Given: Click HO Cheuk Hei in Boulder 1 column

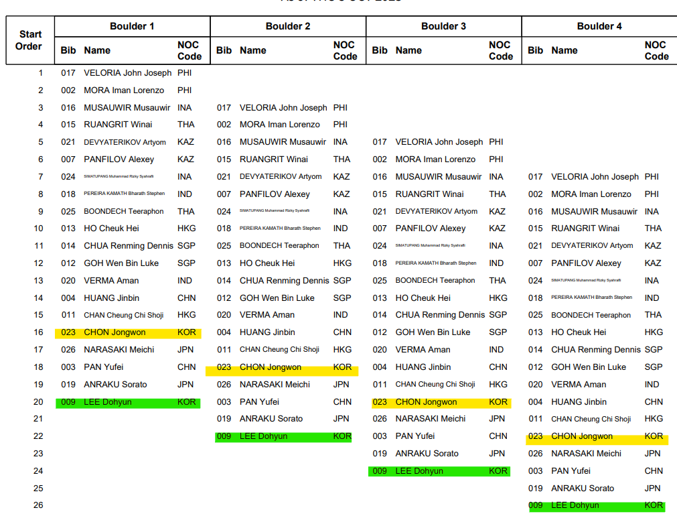Looking at the screenshot, I should click(x=111, y=228).
